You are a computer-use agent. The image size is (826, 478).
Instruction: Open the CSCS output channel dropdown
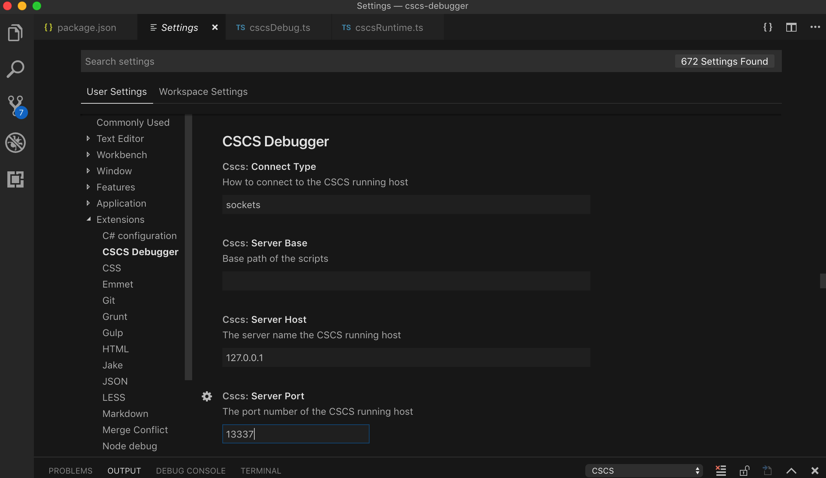coord(644,470)
